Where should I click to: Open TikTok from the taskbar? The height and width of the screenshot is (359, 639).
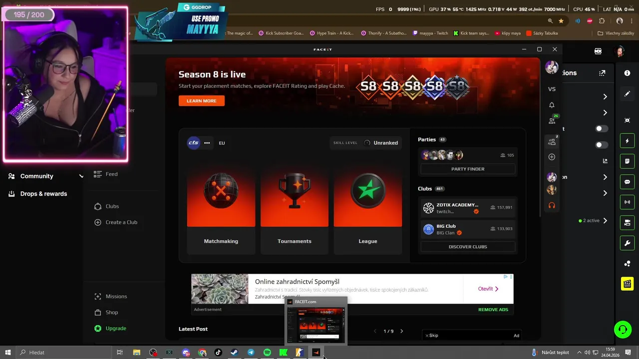point(218,353)
